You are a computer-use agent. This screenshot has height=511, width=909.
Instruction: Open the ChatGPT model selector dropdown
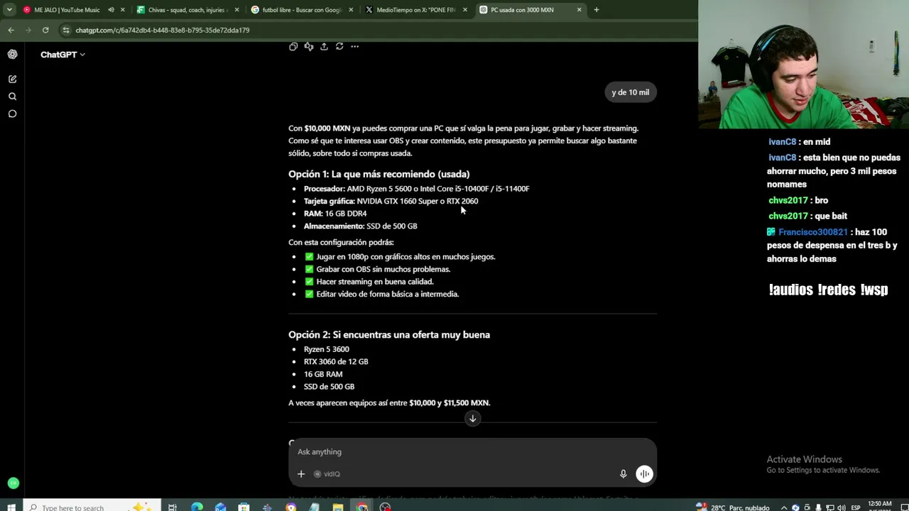tap(62, 55)
